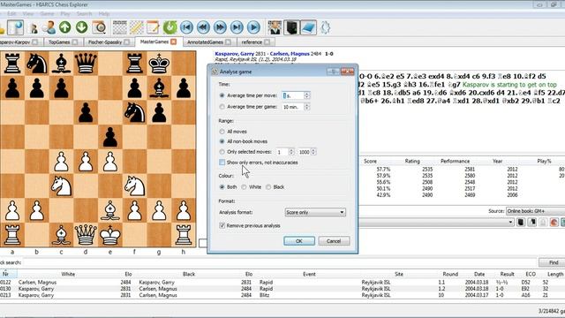Screen dimensions: 565x318
Task: Sort game list by ECO column
Action: click(x=531, y=274)
